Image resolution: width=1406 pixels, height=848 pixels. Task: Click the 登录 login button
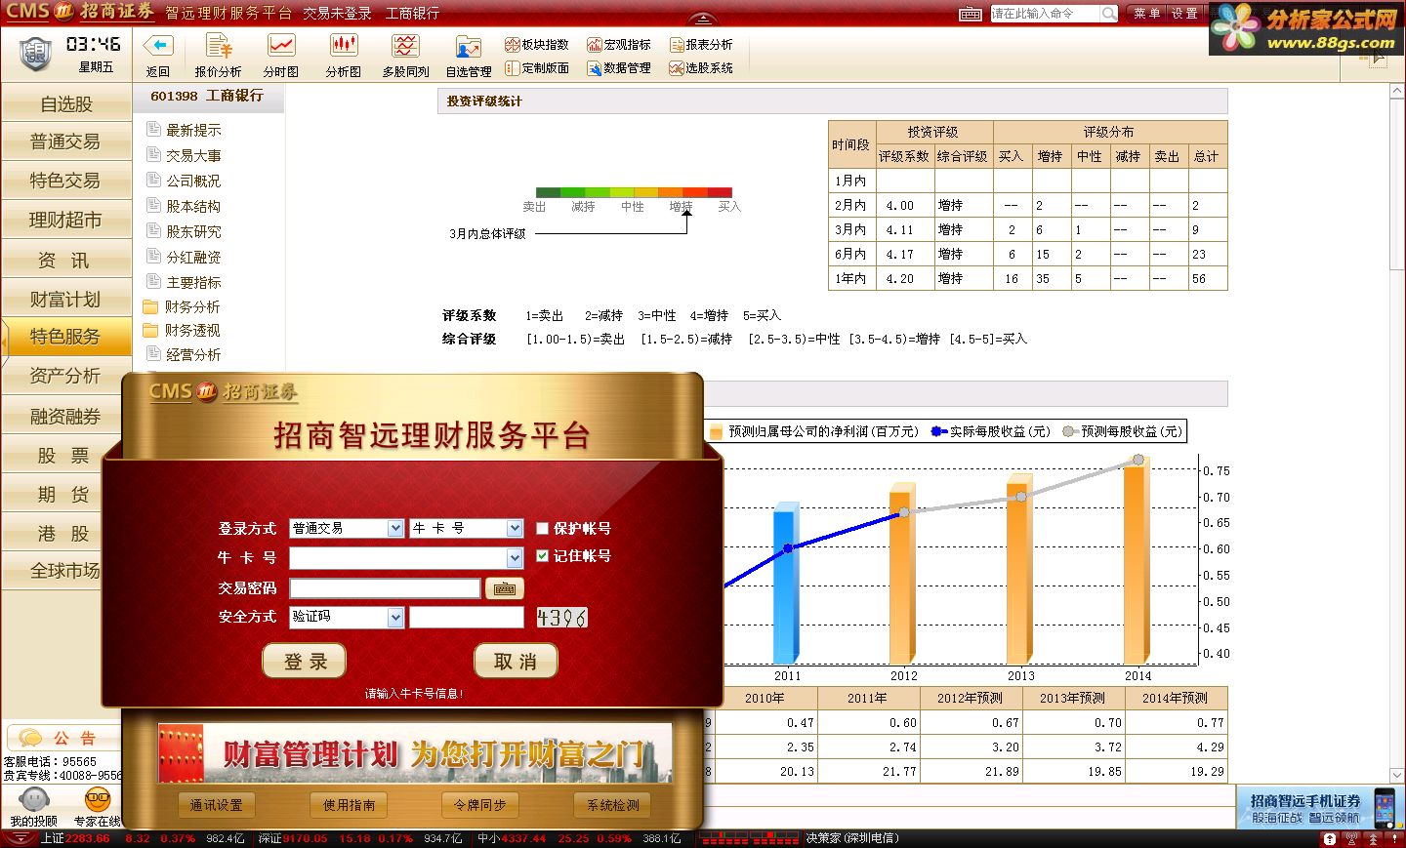tap(306, 662)
